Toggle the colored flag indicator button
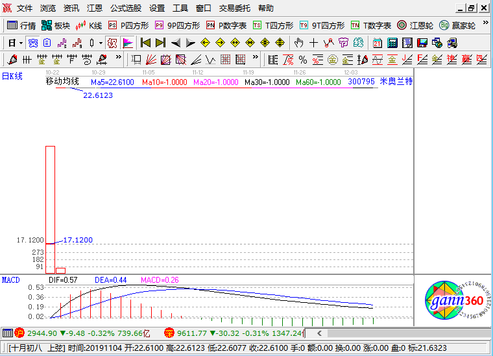This screenshot has width=493, height=356. tap(128, 43)
